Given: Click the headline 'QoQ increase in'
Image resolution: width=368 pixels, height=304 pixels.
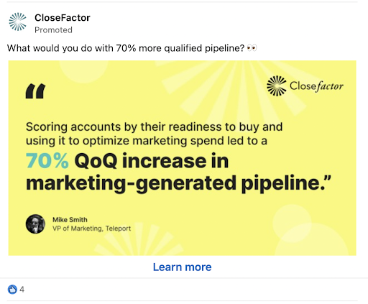Looking at the screenshot, I should (x=152, y=161).
